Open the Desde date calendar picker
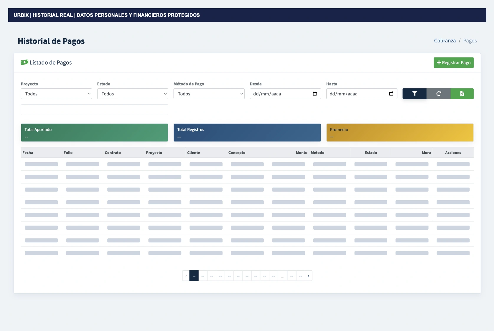 315,94
